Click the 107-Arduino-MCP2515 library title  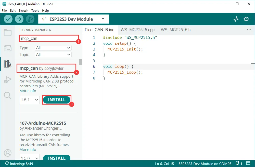point(43,123)
